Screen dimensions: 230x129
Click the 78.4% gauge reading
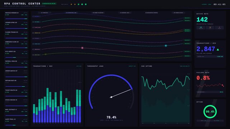111,117
